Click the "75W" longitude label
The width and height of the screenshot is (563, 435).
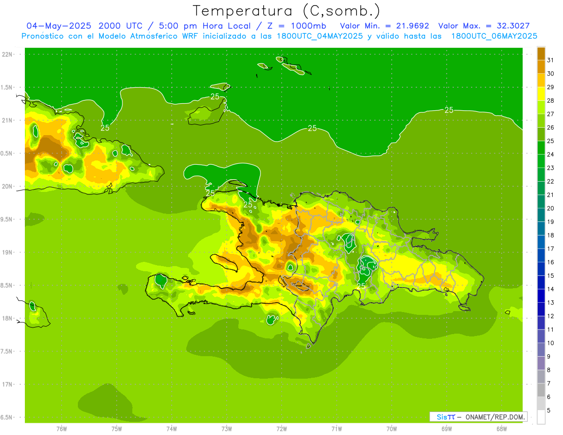tap(117, 429)
